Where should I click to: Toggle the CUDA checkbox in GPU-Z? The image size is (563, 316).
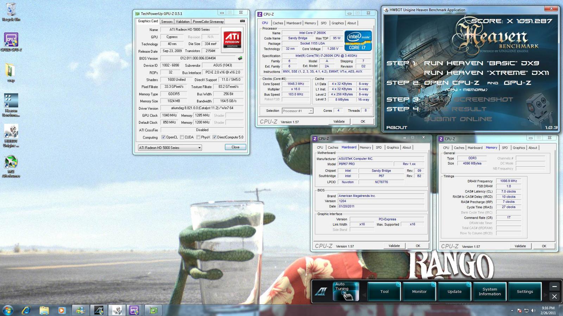click(x=182, y=137)
